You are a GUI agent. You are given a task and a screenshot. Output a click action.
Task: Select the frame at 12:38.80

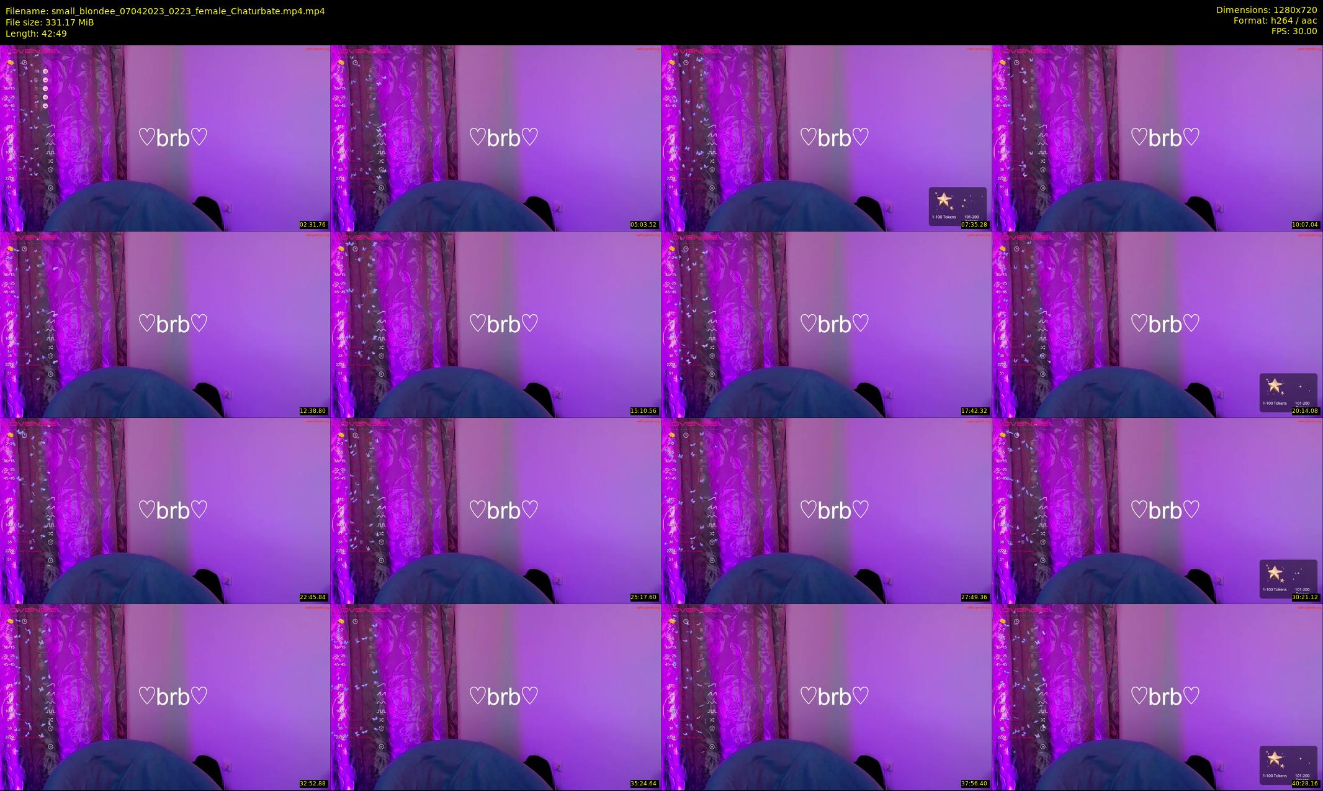(x=165, y=324)
